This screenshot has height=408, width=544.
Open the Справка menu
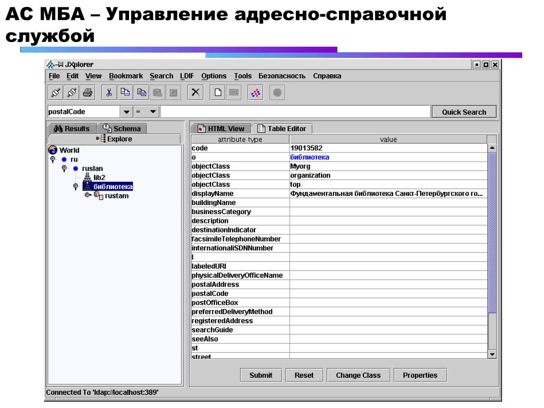[x=327, y=76]
